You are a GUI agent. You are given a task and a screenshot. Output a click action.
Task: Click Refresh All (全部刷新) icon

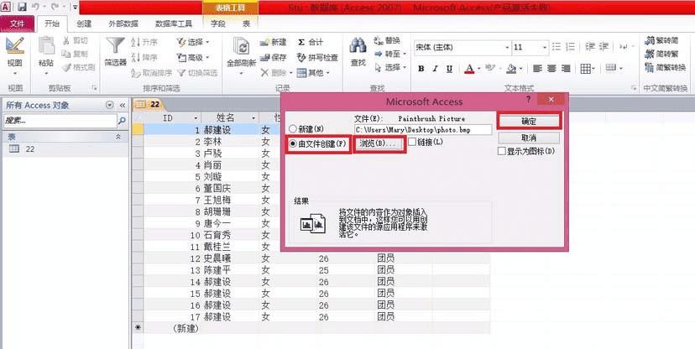tap(242, 47)
